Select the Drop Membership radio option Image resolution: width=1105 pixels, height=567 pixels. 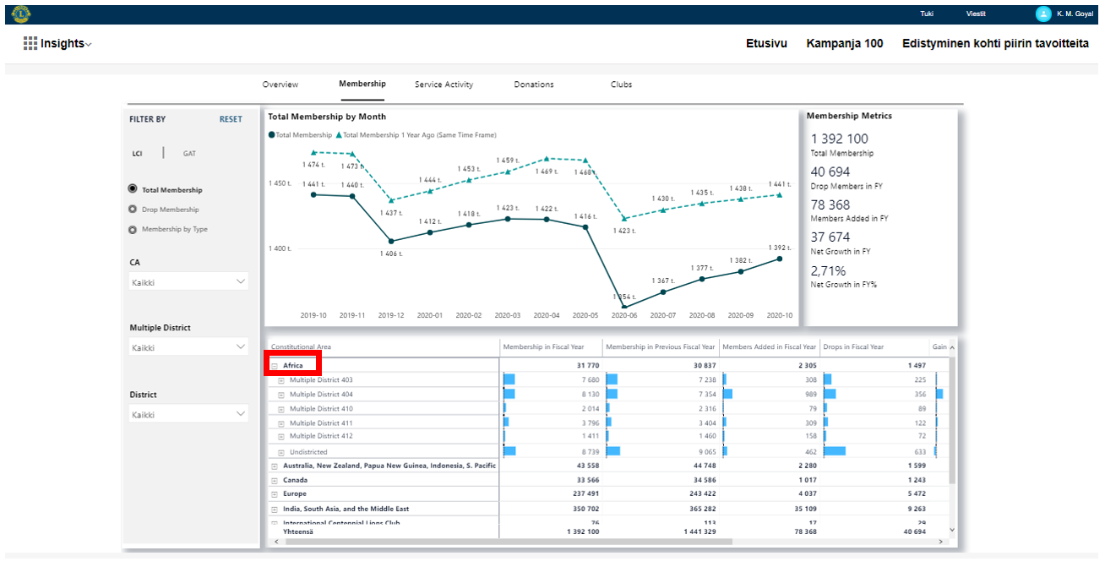(x=133, y=210)
